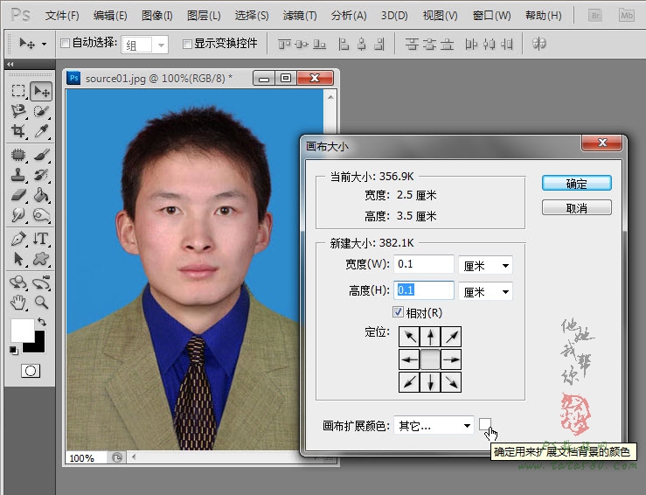
Task: Click the 100% zoom field in document
Action: tap(86, 458)
